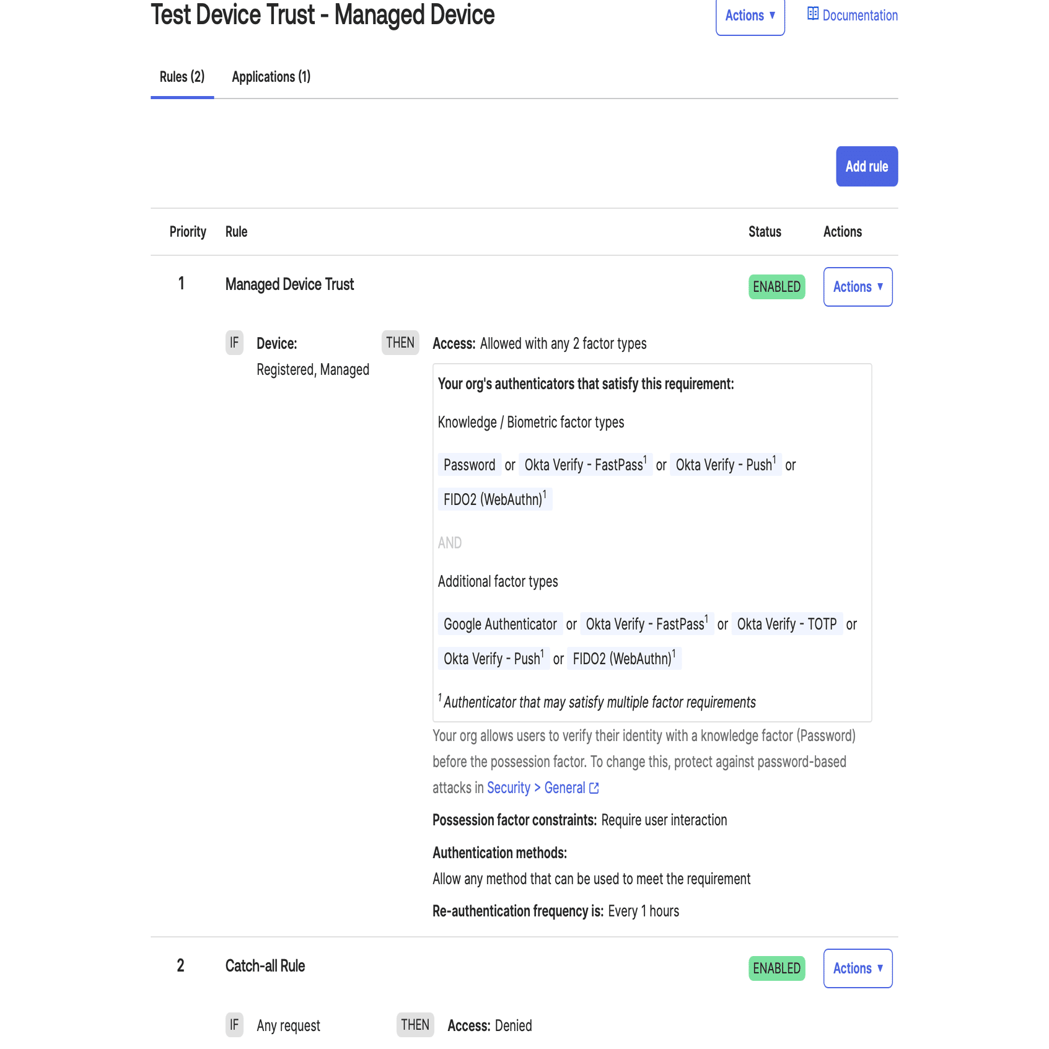Click the Okta Verify - FastPass chip
The width and height of the screenshot is (1049, 1049).
click(583, 465)
